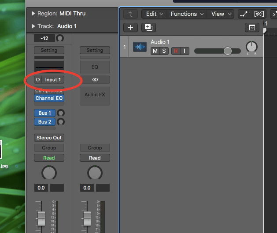The width and height of the screenshot is (277, 233).
Task: Click volume fader on Audio 1 strip
Action: [41, 219]
